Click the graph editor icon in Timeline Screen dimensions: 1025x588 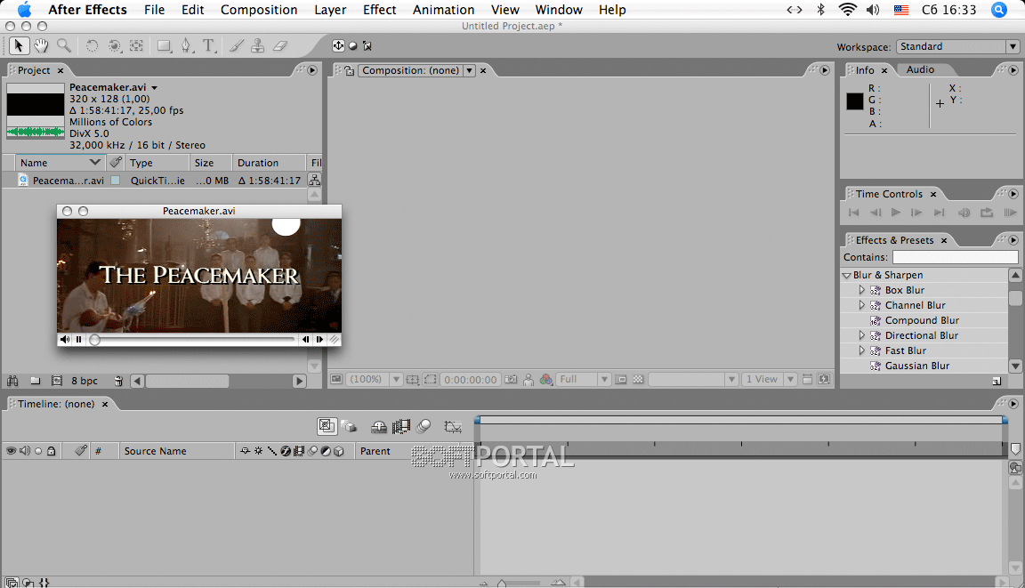[x=452, y=427]
